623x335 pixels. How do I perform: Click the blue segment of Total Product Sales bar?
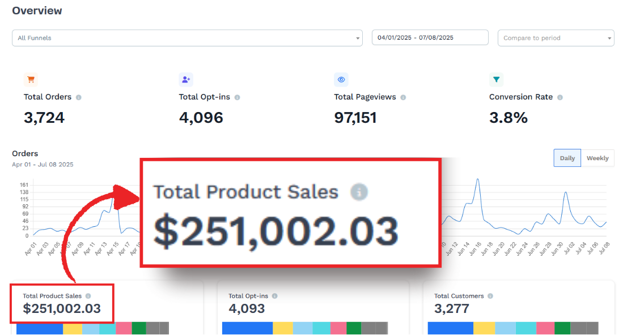click(x=40, y=328)
